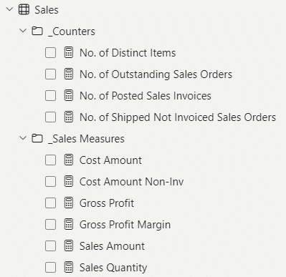Viewport: 286px width, 277px height.
Task: Click the calculator icon beside Sales Quantity
Action: pos(69,267)
